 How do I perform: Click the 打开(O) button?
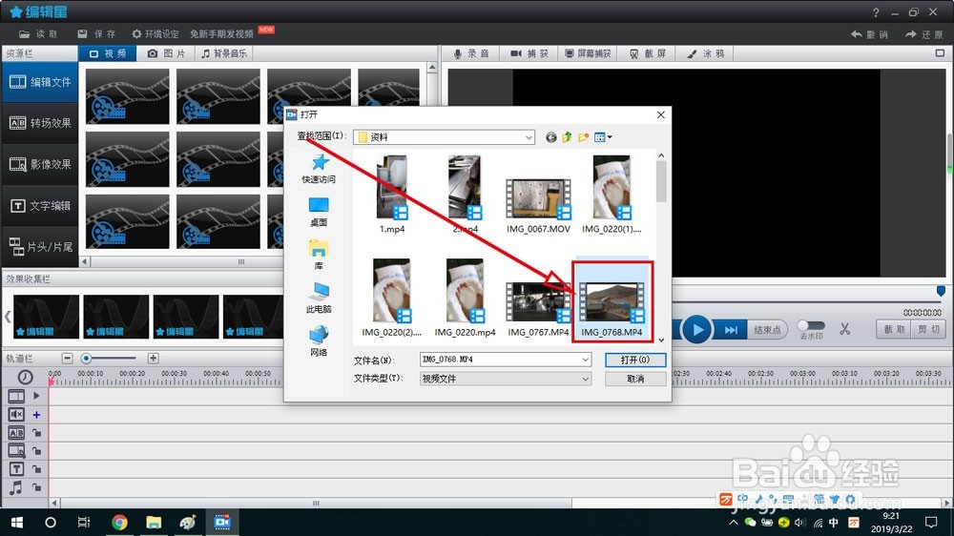click(635, 360)
